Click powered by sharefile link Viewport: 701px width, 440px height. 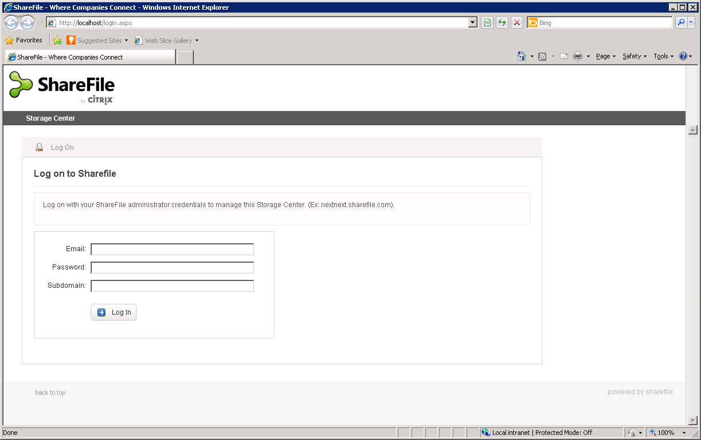(x=640, y=392)
